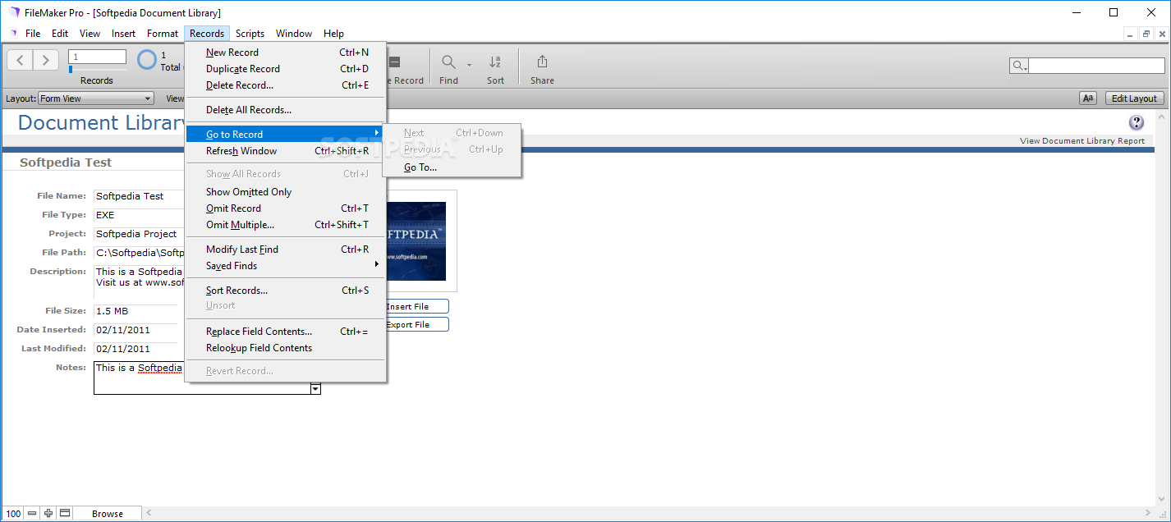Select Go To... in submenu
1171x522 pixels.
(452, 167)
